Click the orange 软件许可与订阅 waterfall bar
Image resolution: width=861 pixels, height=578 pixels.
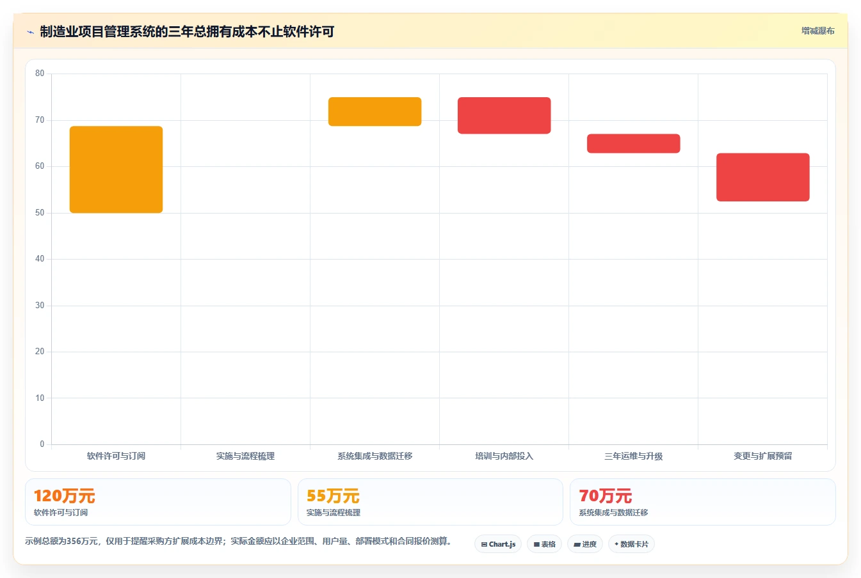pos(116,169)
